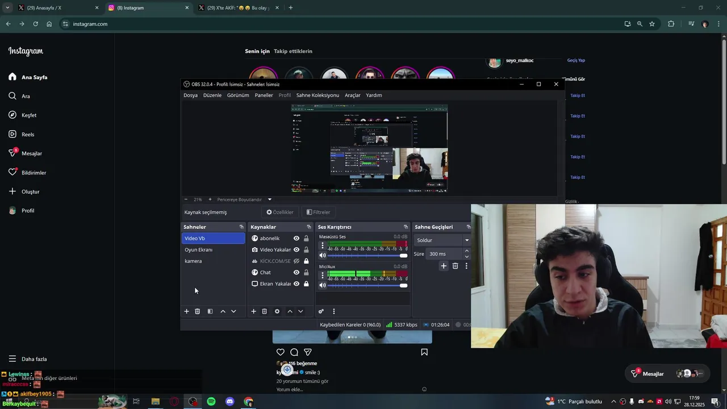Move source down in Kaynaklar panel
This screenshot has width=727, height=409.
[x=300, y=311]
